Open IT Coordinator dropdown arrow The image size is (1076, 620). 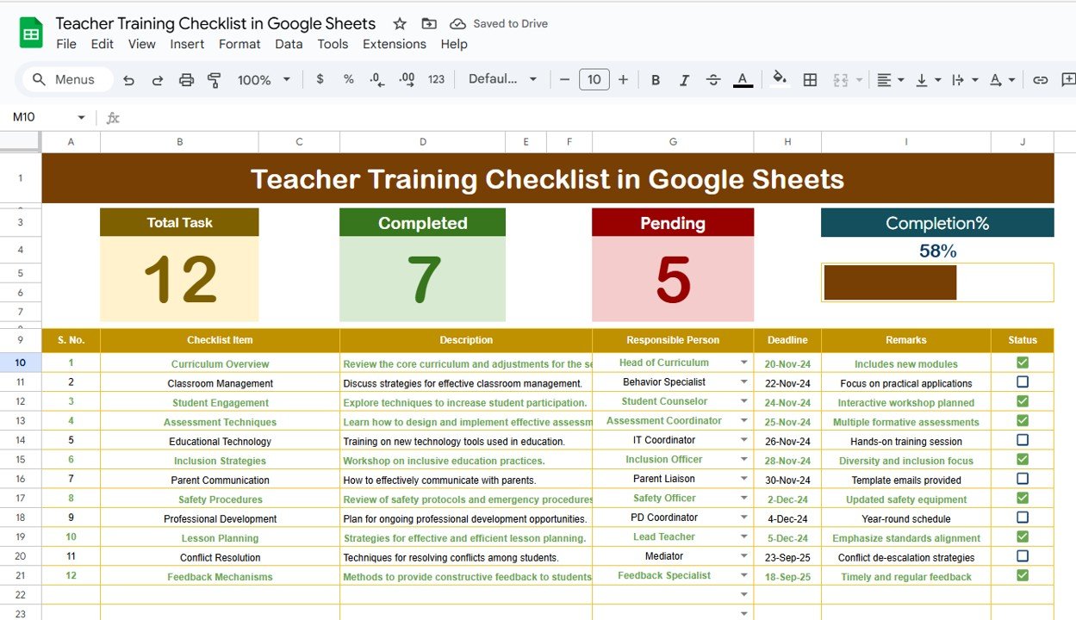[x=743, y=440]
